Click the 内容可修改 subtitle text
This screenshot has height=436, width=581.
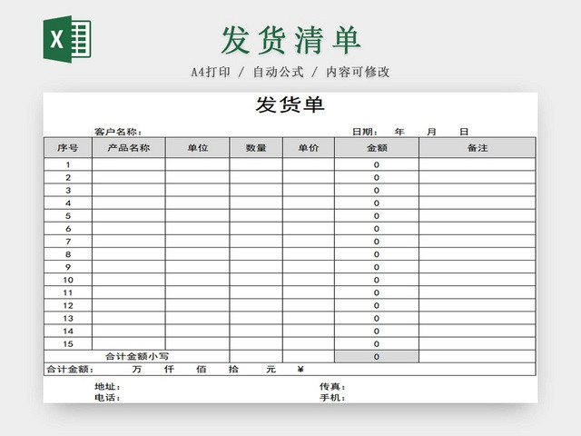358,72
